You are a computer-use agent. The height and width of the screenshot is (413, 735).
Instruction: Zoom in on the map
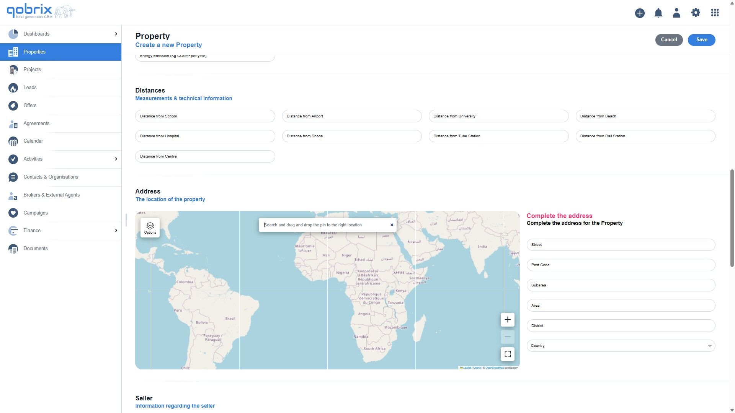tap(507, 320)
